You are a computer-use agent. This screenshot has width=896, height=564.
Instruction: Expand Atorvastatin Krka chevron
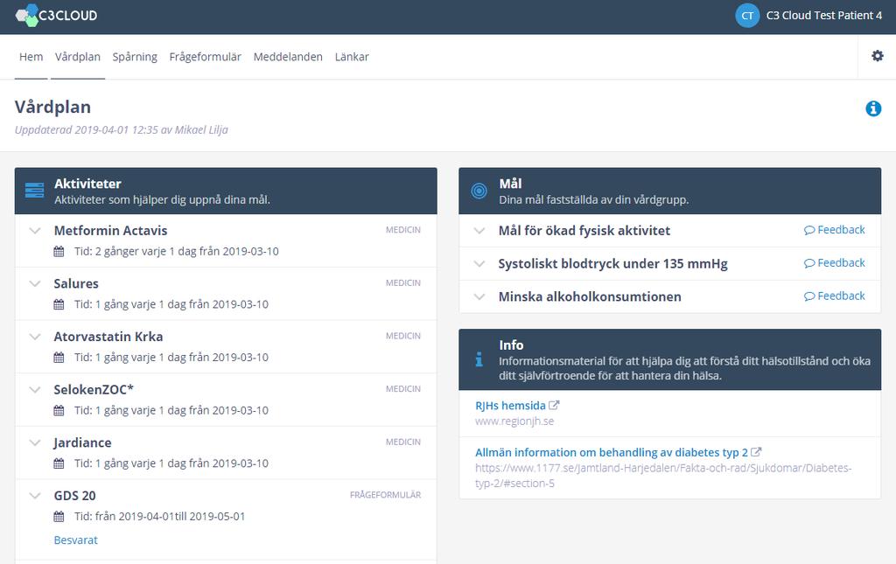click(35, 337)
